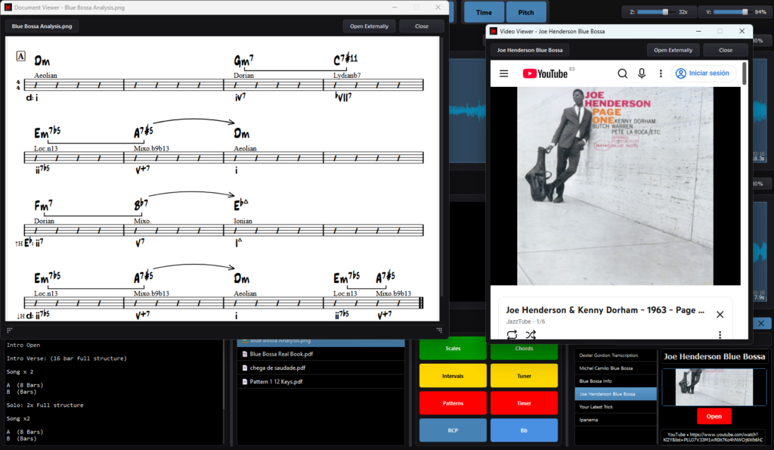Click the Blue Bossa Real Book.pdf file icon
The height and width of the screenshot is (450, 774).
tap(245, 354)
